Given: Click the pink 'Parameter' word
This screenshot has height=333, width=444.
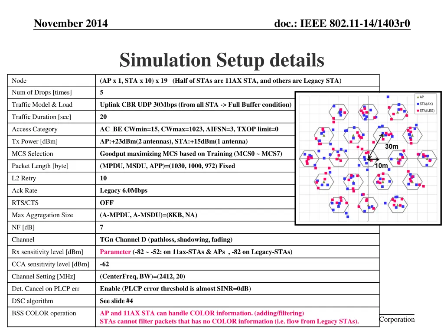Looking at the screenshot, I should pyautogui.click(x=115, y=252).
